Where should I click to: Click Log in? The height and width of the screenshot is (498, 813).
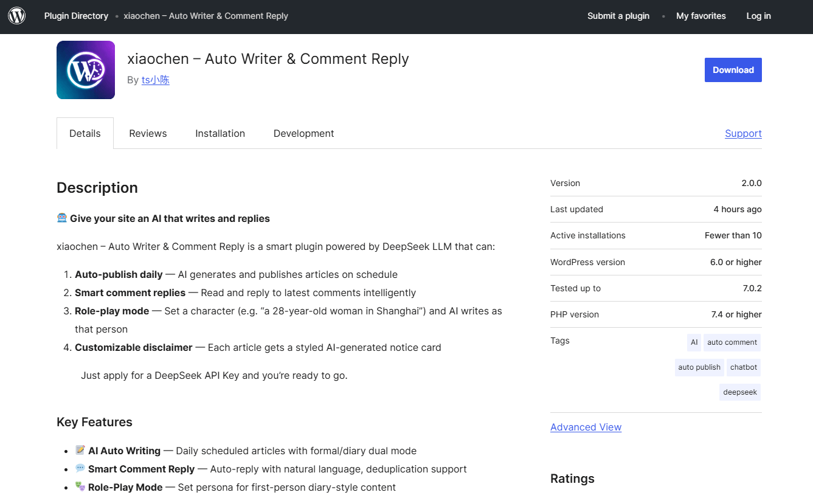pos(758,16)
